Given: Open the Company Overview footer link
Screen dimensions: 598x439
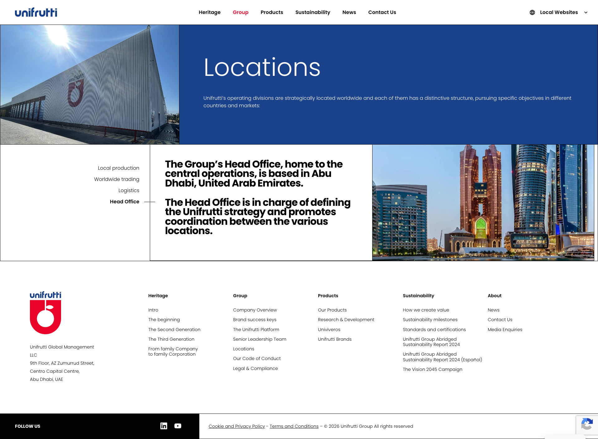Looking at the screenshot, I should coord(255,310).
